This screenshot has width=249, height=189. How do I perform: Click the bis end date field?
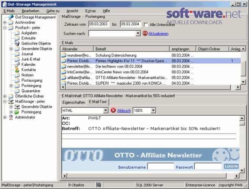(131, 24)
